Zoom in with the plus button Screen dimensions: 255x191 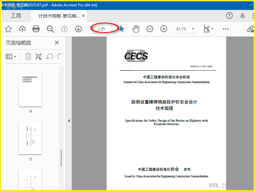pyautogui.click(x=164, y=29)
